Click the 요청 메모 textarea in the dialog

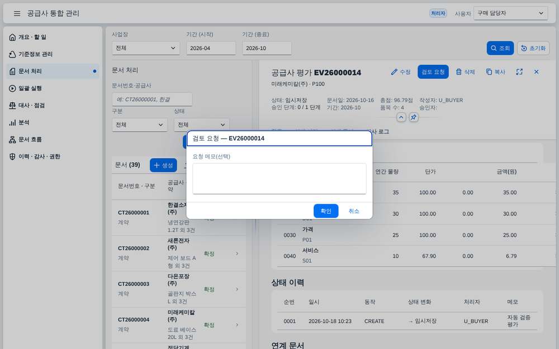click(x=279, y=179)
